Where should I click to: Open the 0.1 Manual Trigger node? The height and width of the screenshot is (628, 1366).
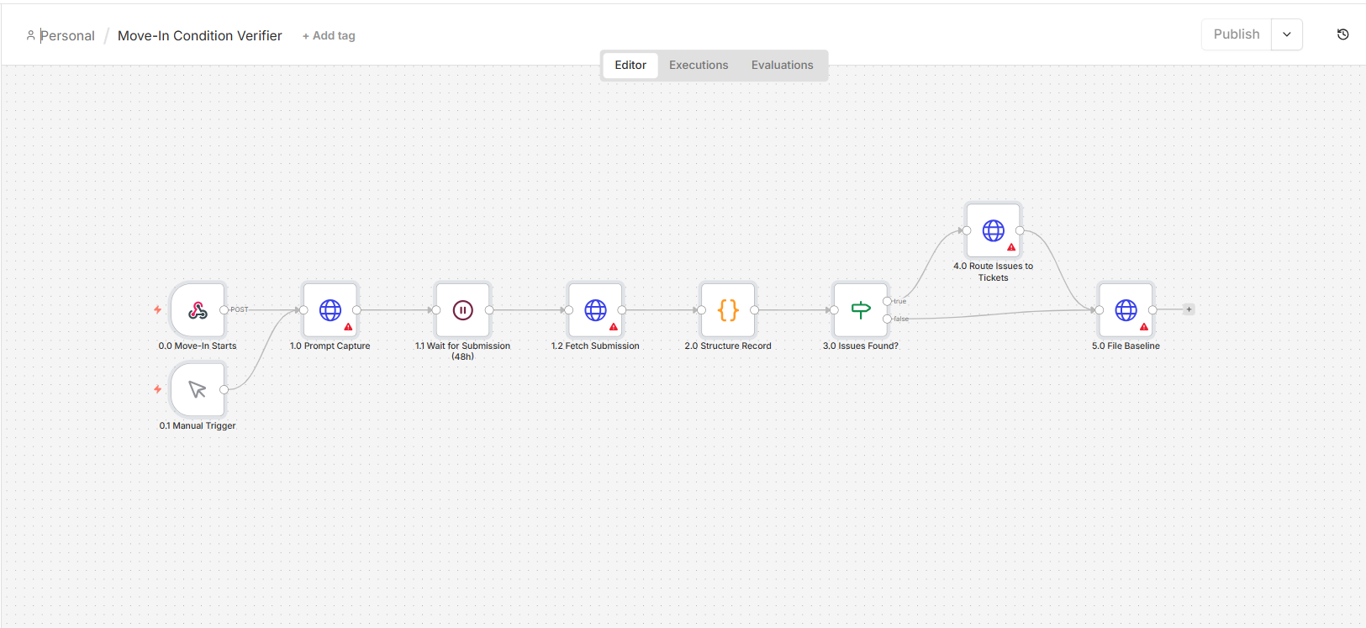point(198,389)
